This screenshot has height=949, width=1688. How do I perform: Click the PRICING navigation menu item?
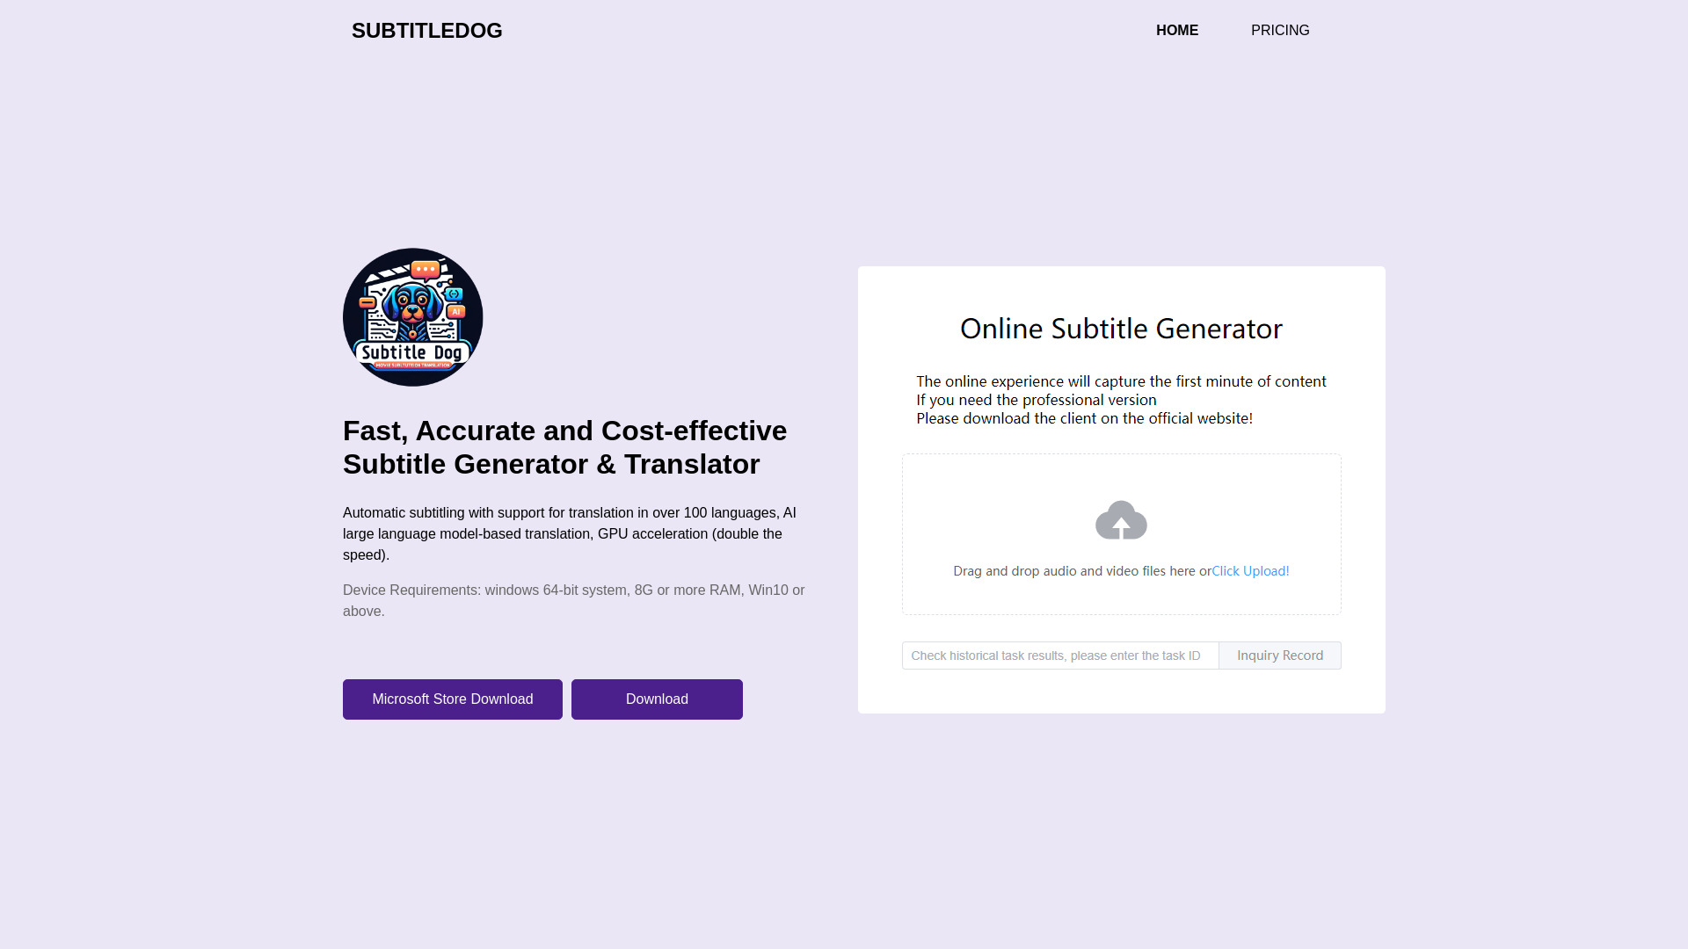1280,30
